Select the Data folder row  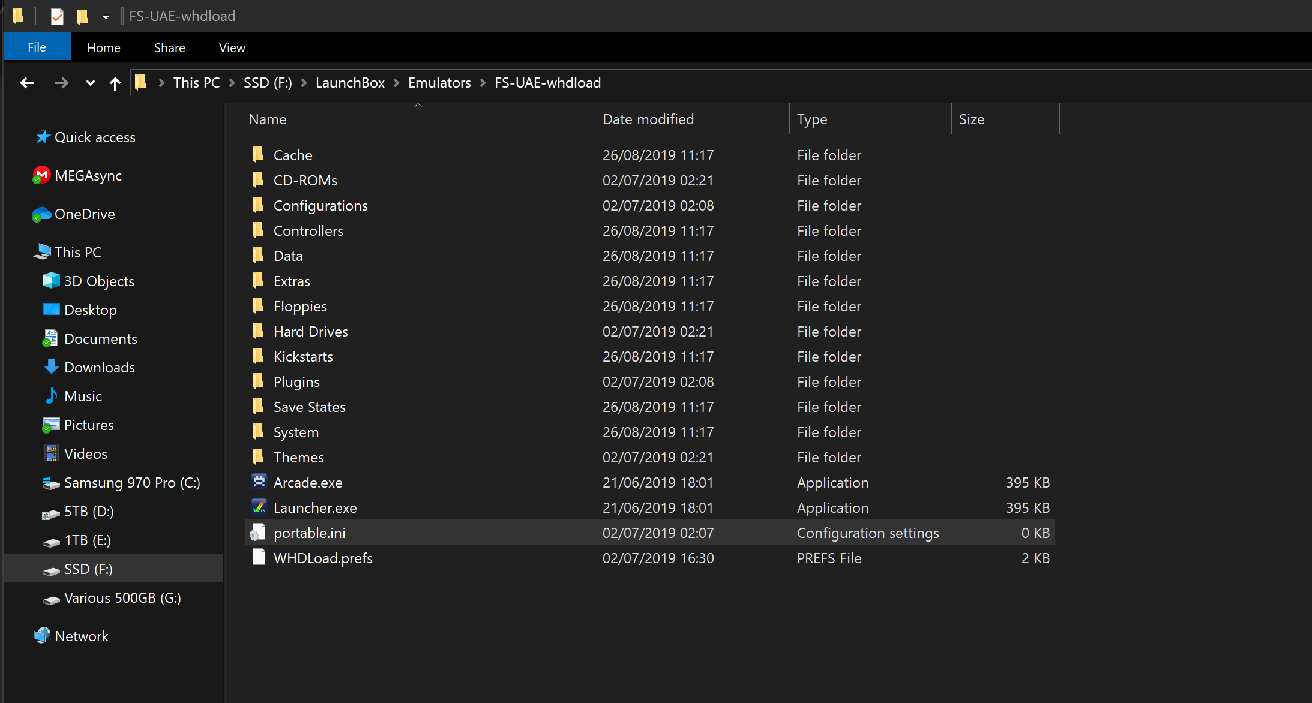(x=650, y=256)
